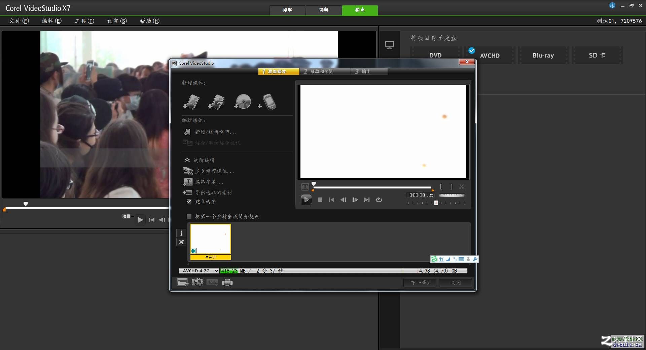646x350 pixels.
Task: Open settings gear with filmstrip icon
Action: [x=198, y=282]
